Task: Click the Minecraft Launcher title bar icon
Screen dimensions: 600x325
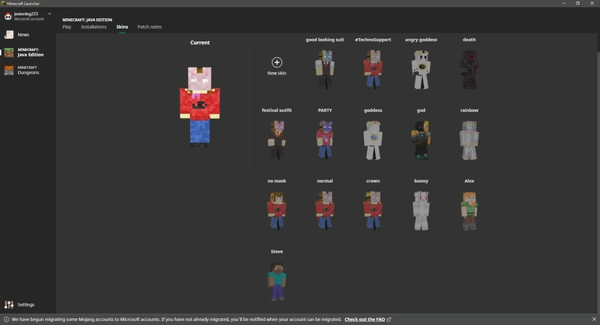Action: pyautogui.click(x=3, y=3)
